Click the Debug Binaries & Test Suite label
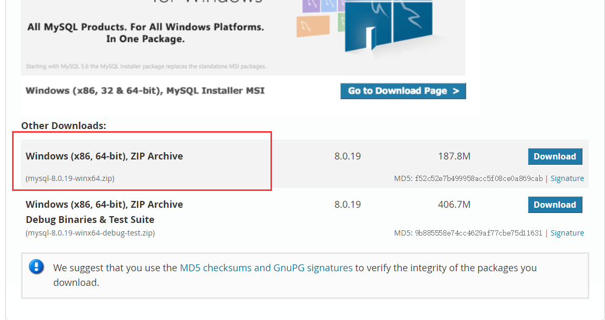 coord(90,219)
